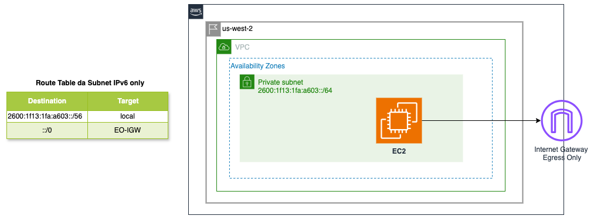Click the AWS logo icon

(x=196, y=11)
